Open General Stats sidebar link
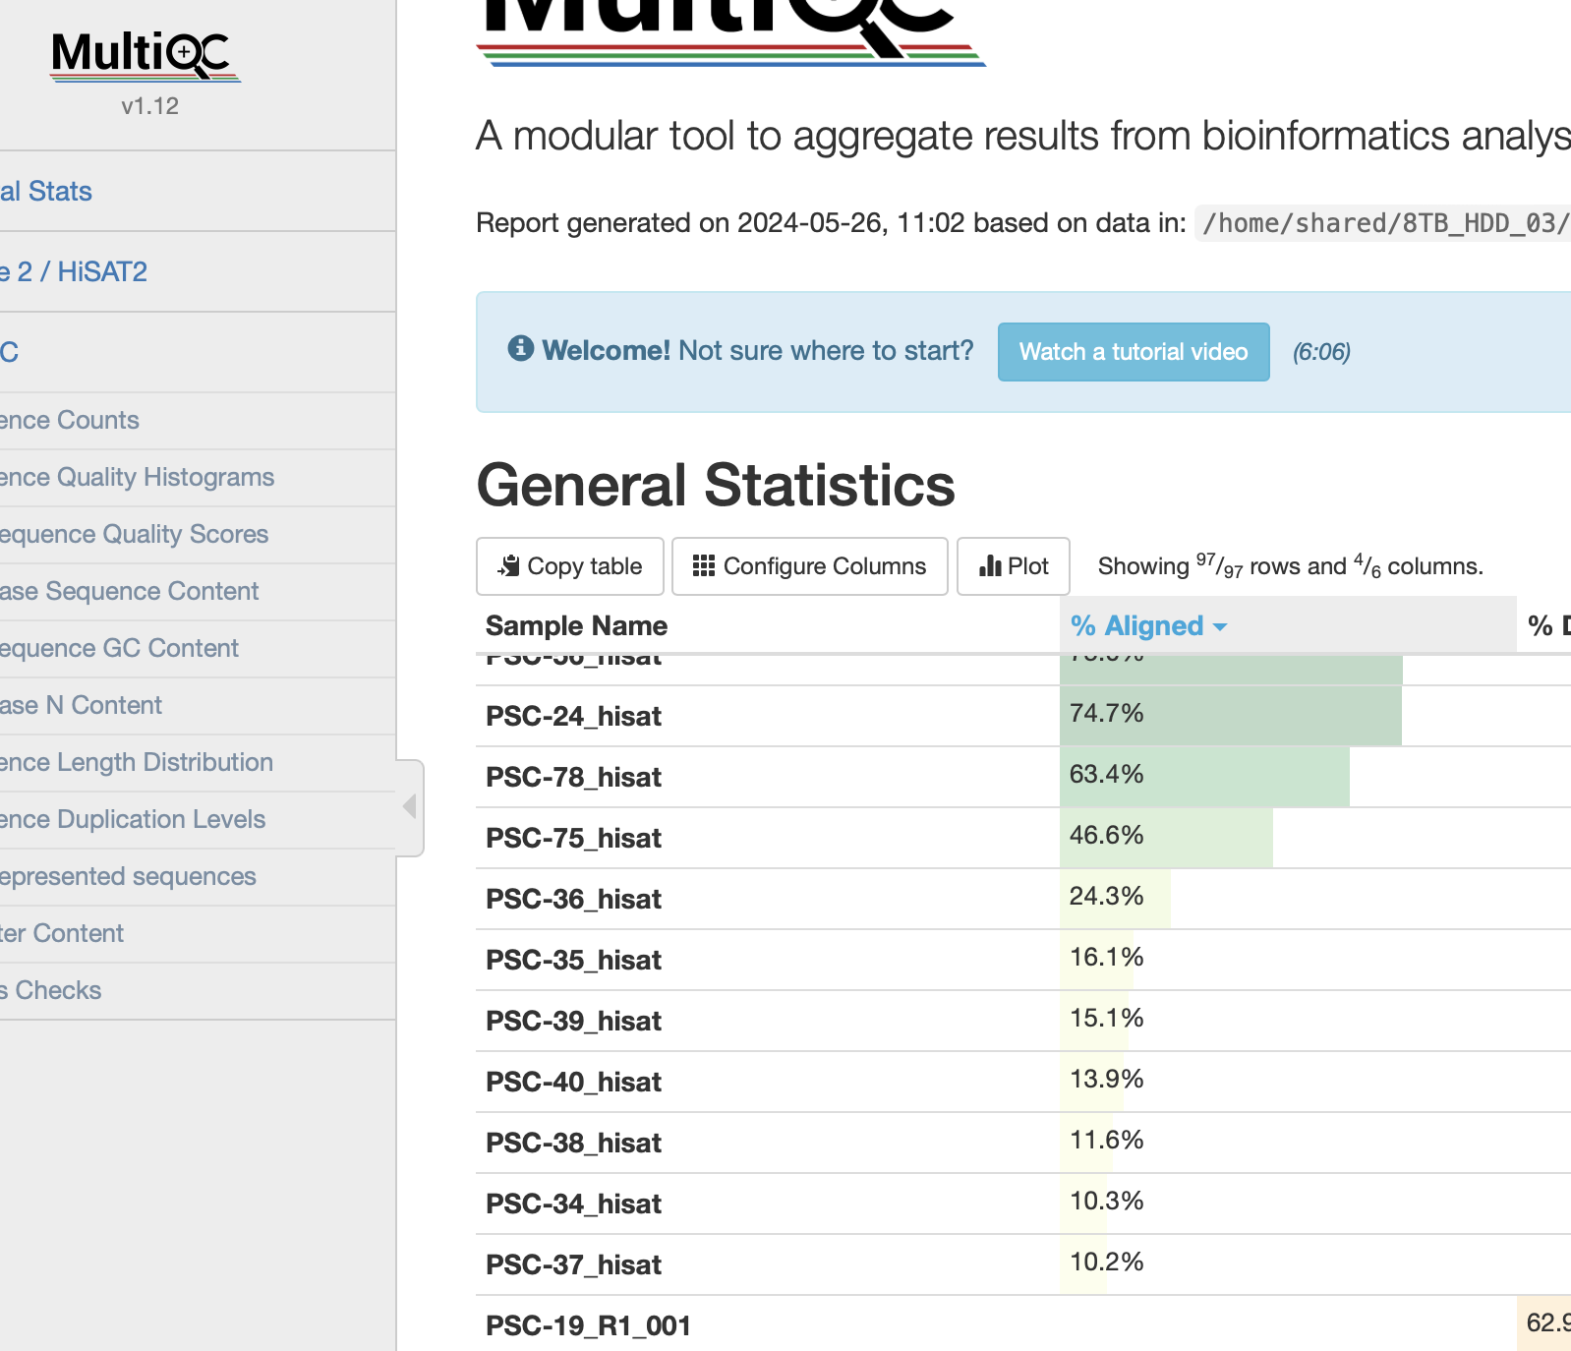1571x1351 pixels. [x=46, y=191]
